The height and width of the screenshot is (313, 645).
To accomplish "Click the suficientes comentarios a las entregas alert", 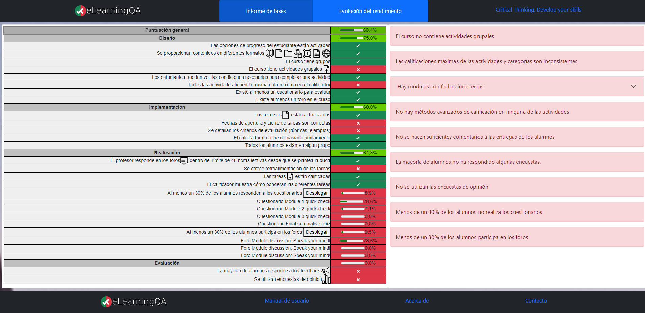I will (517, 137).
